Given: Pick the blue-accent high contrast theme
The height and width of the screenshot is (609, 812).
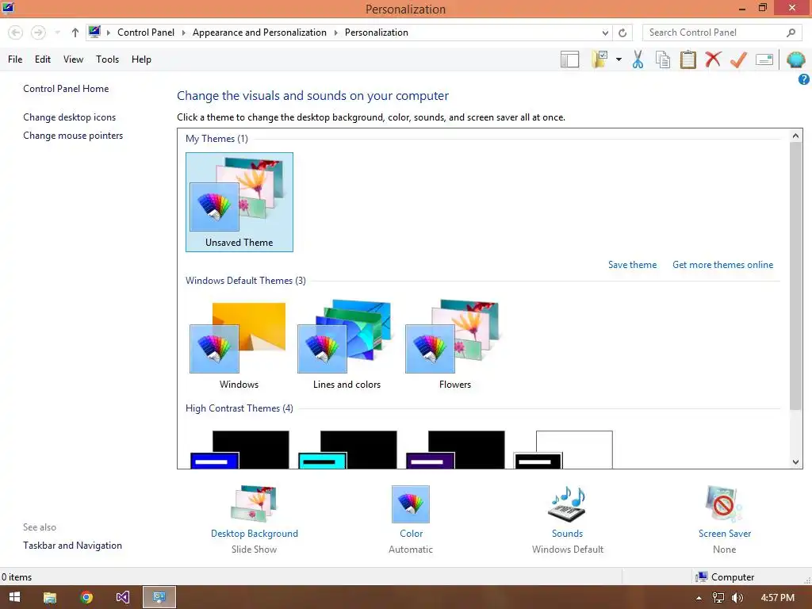Looking at the screenshot, I should point(239,450).
